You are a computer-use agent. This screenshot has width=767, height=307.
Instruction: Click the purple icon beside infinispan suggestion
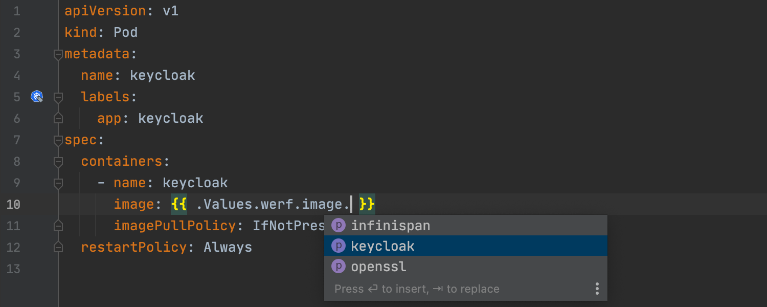[339, 226]
